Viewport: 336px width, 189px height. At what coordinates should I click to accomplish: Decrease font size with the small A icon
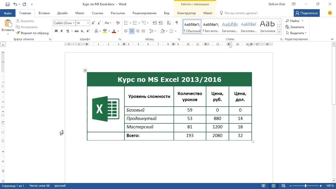point(99,23)
